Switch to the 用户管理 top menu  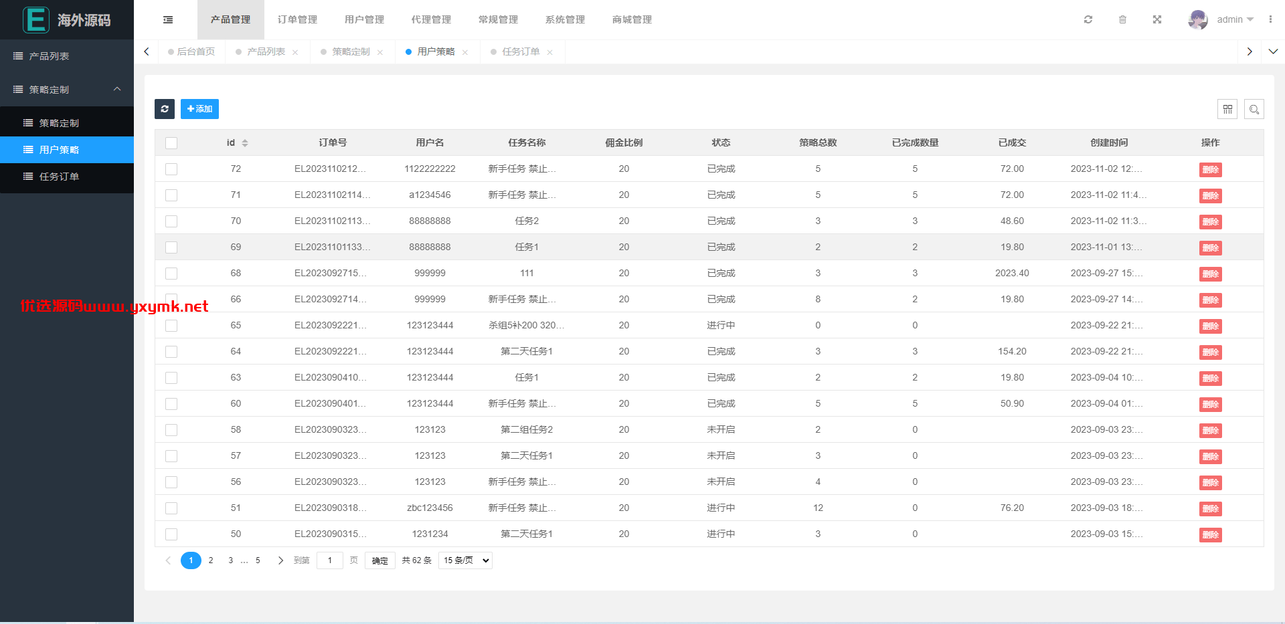365,19
